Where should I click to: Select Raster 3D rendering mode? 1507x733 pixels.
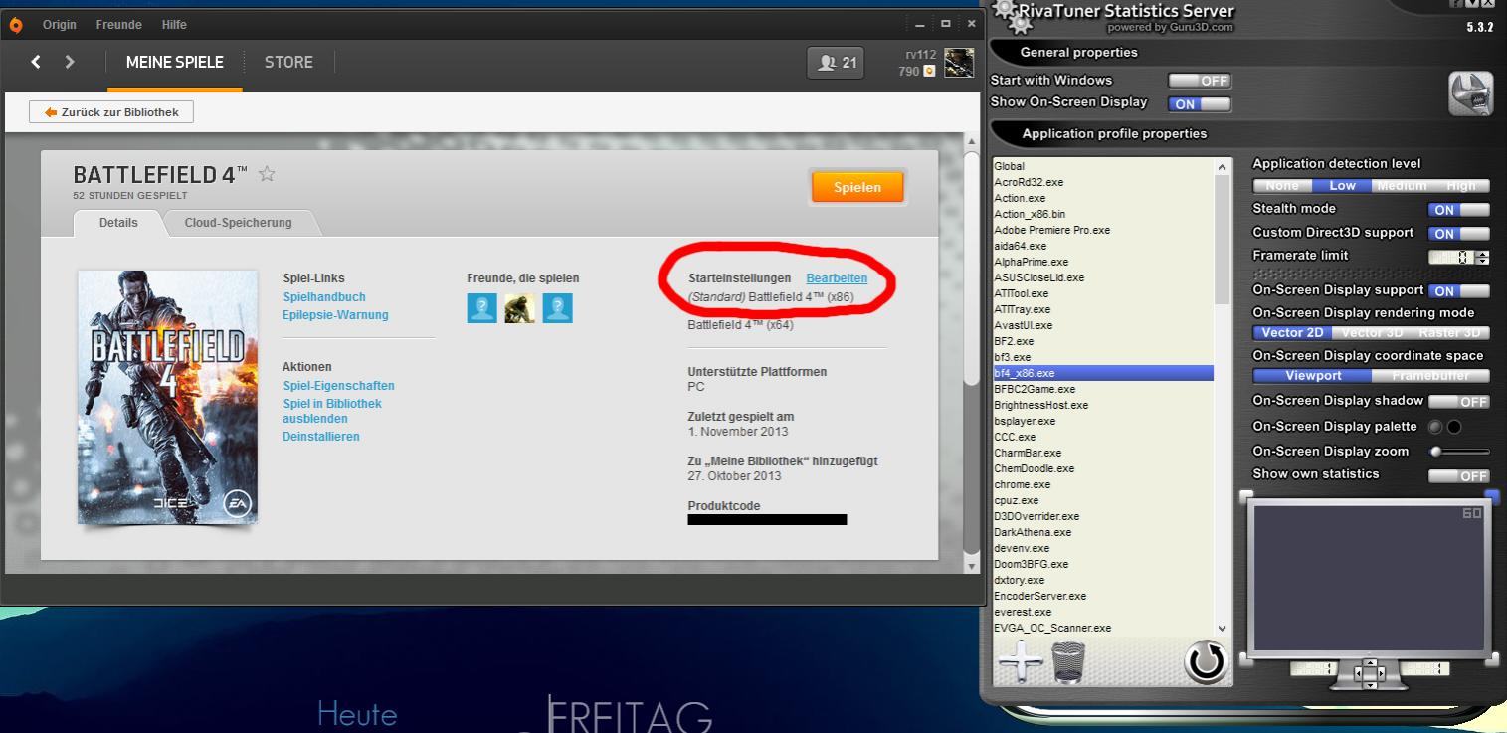[1450, 333]
